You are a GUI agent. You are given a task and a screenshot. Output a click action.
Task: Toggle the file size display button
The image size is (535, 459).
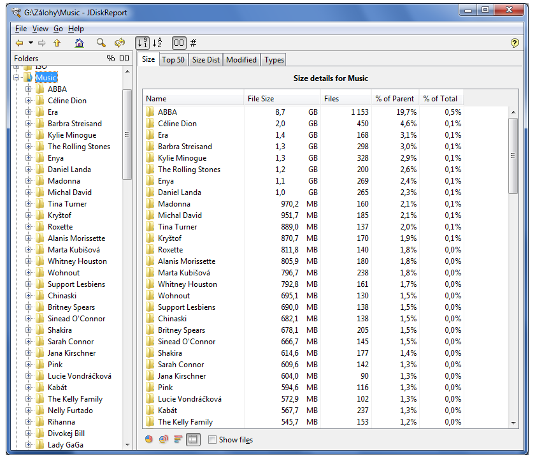point(179,43)
